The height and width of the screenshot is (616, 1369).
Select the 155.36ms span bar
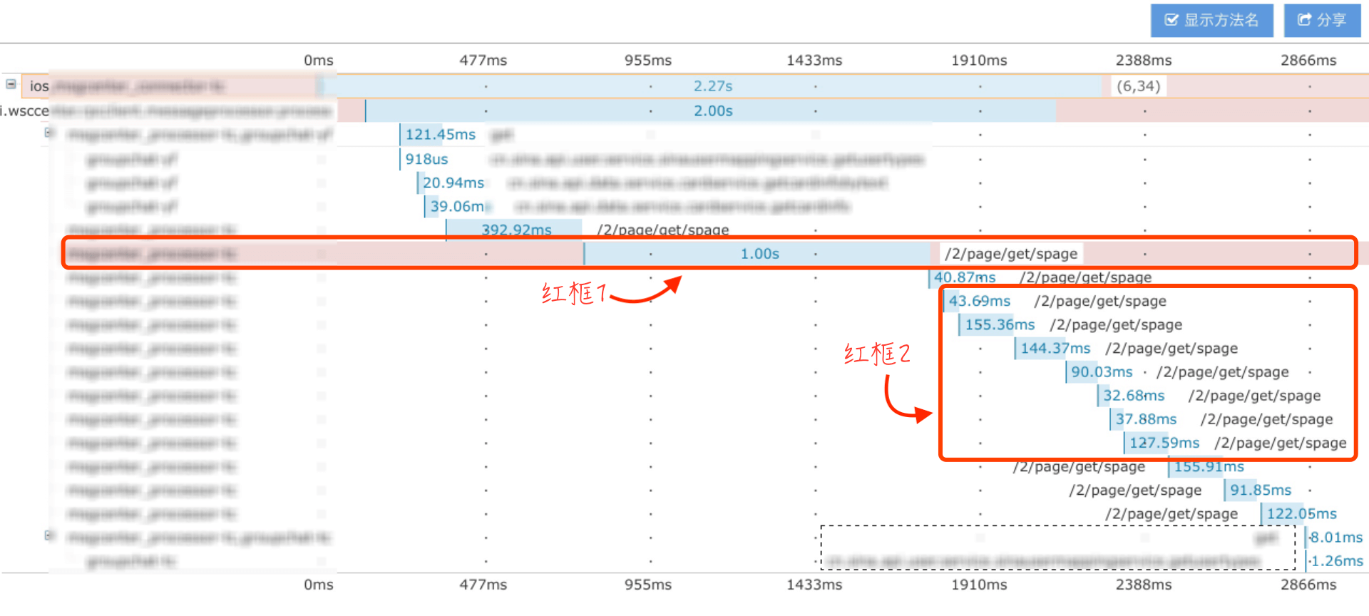click(x=998, y=325)
